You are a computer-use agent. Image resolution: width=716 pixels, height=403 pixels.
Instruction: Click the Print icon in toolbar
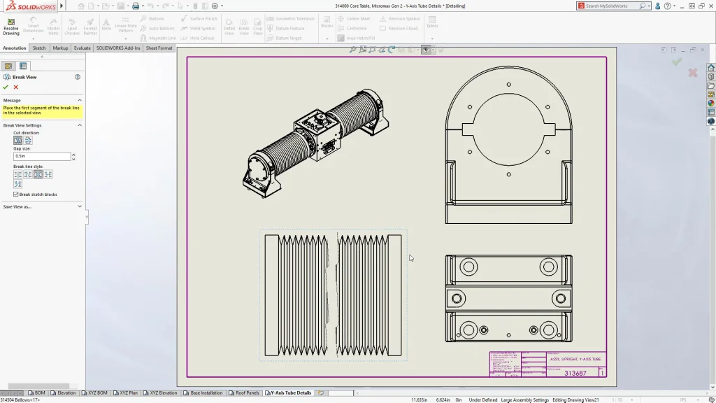click(x=136, y=6)
